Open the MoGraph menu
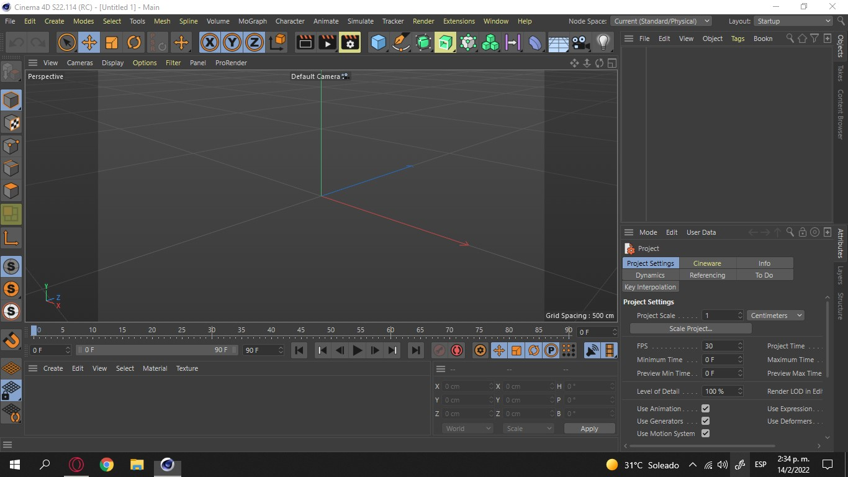The image size is (848, 477). coord(253,21)
